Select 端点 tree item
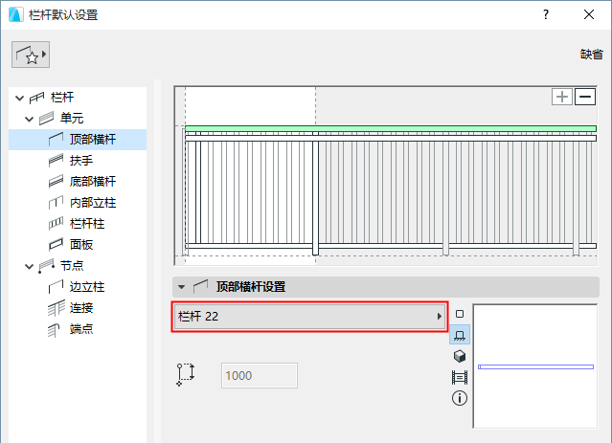Image resolution: width=612 pixels, height=443 pixels. [x=81, y=329]
